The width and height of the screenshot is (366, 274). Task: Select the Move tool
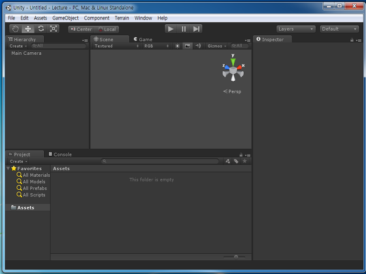coord(28,29)
